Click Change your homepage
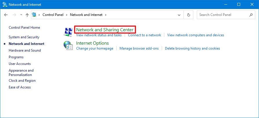259x118 pixels. (x=95, y=48)
